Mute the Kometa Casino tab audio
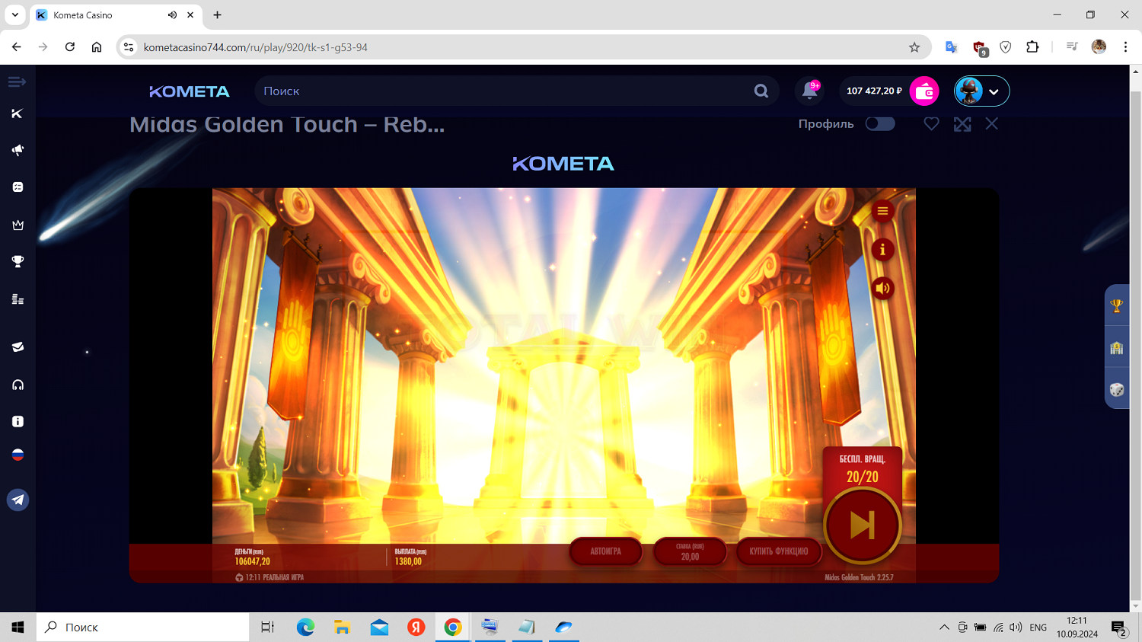Screen dimensions: 1142x642 173,15
